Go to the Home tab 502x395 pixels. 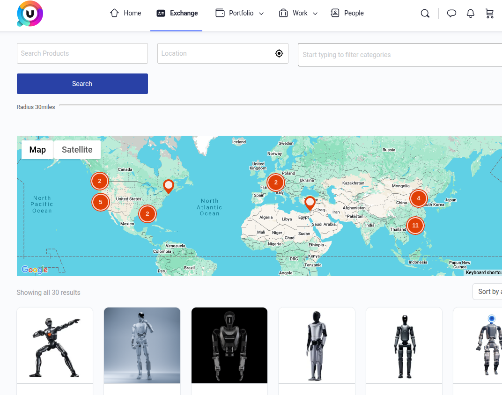[125, 13]
